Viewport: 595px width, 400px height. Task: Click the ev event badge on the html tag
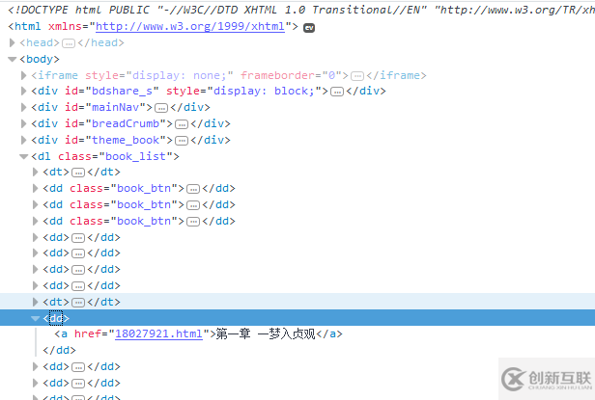pos(309,27)
